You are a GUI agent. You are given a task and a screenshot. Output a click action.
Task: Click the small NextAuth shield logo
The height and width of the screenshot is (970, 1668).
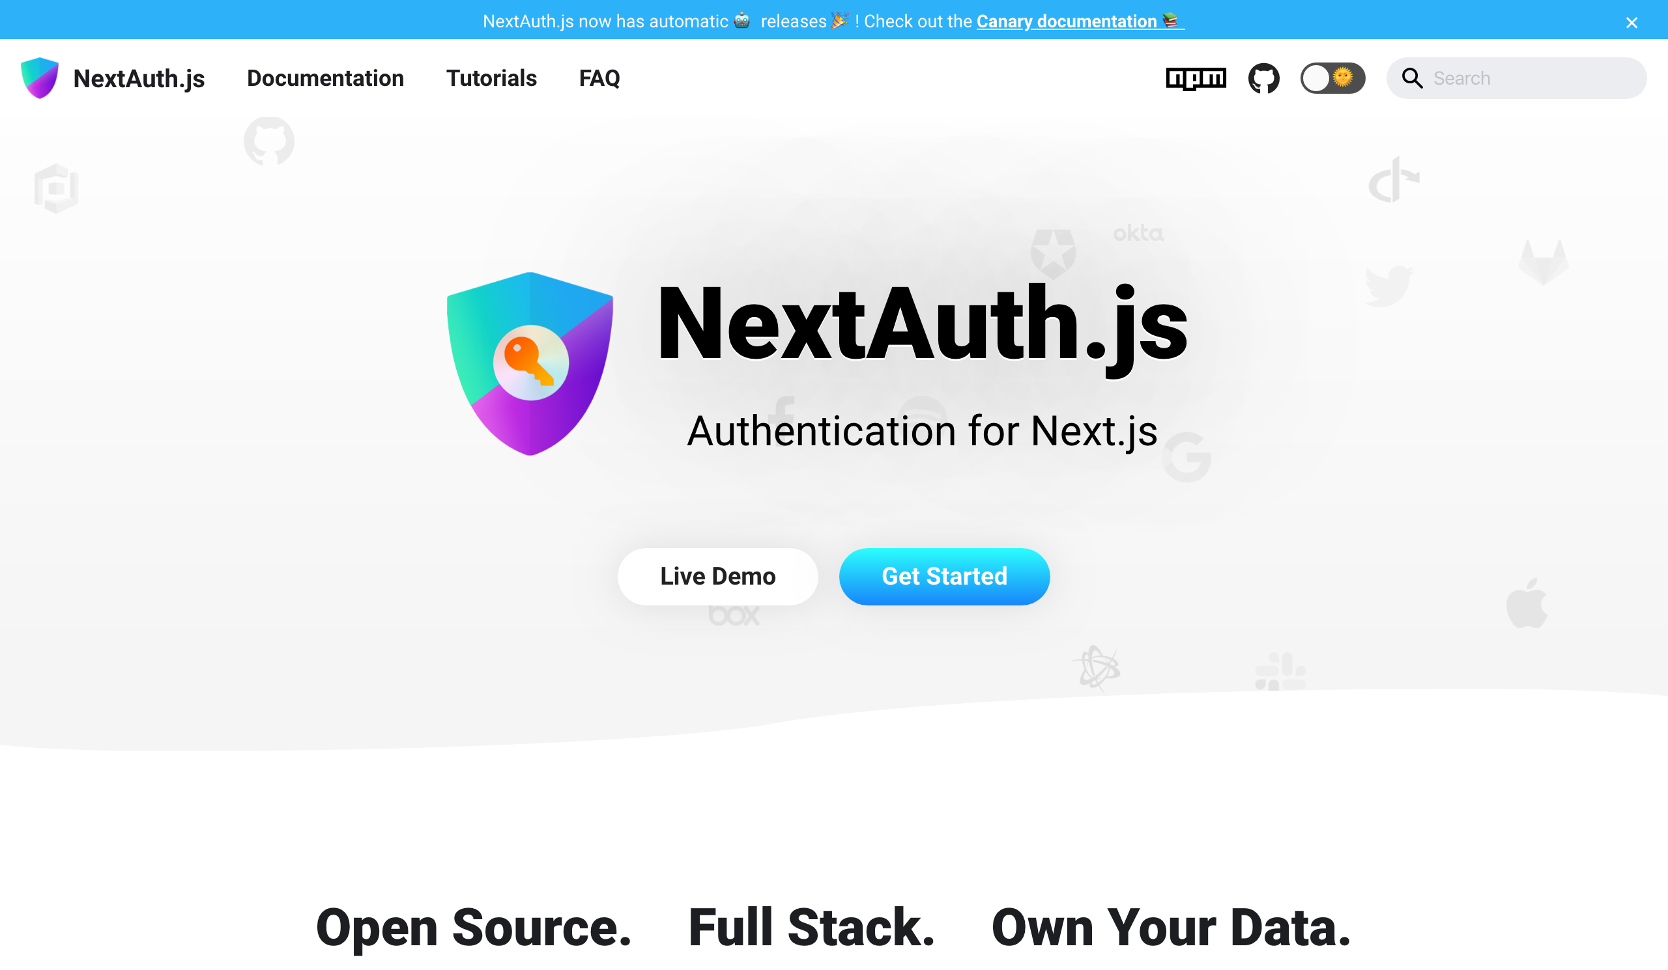[40, 78]
